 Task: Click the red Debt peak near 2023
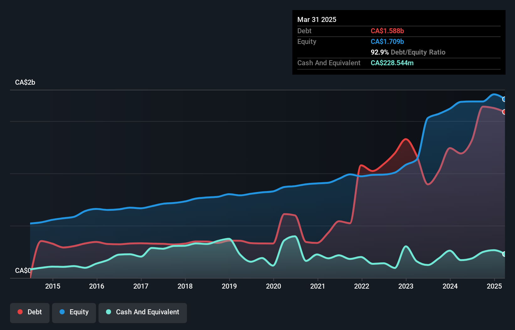pyautogui.click(x=406, y=139)
